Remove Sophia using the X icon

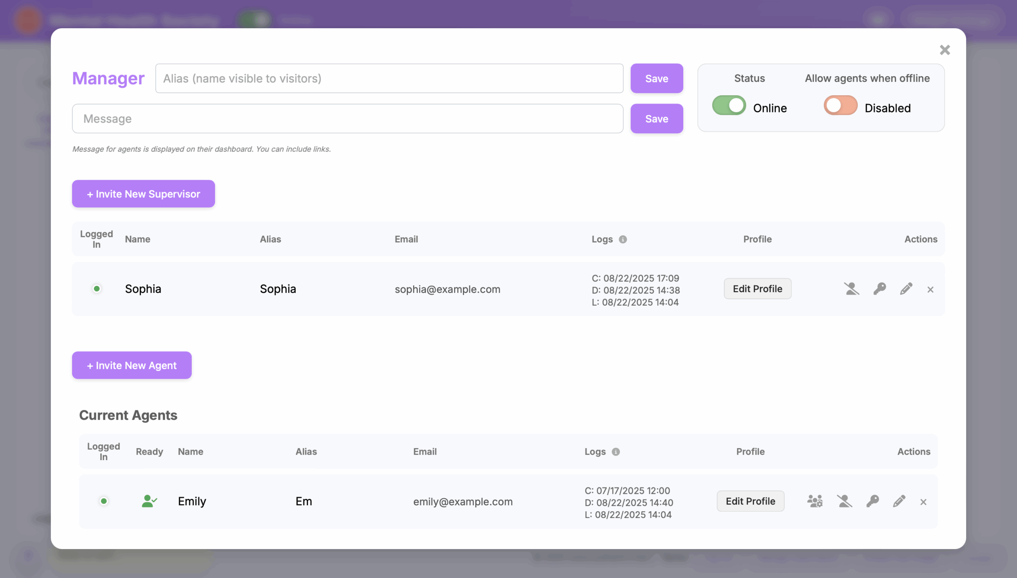coord(930,289)
